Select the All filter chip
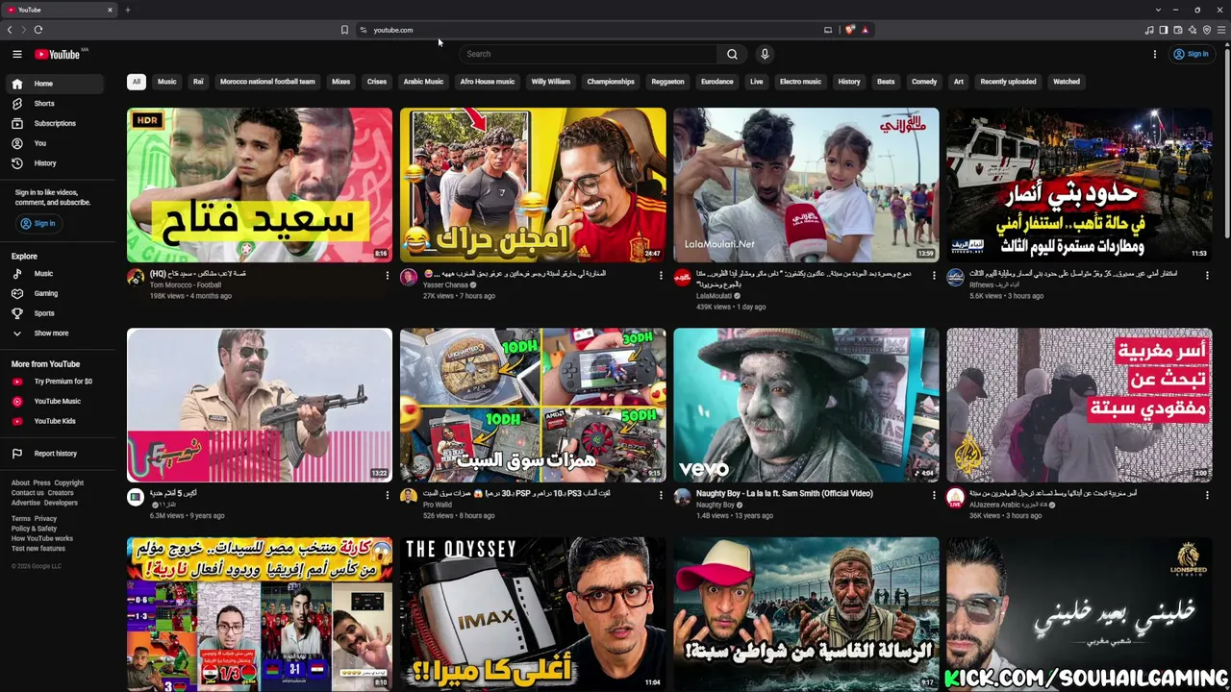The height and width of the screenshot is (692, 1231). tap(137, 82)
